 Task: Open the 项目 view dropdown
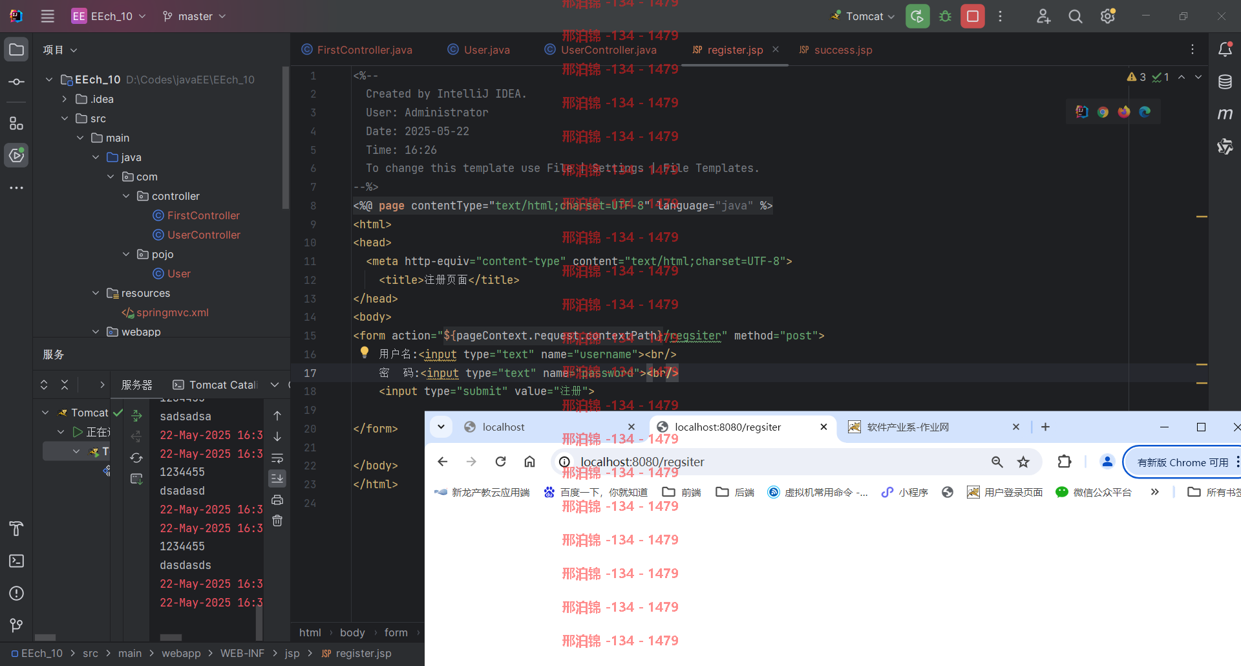(x=60, y=50)
